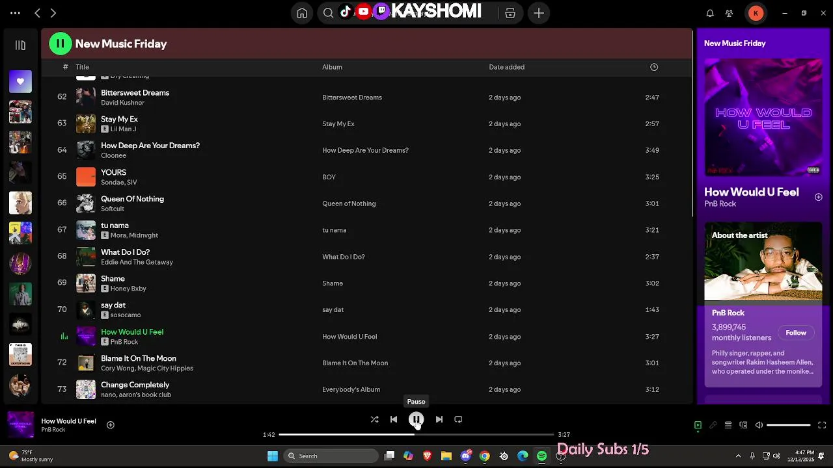Click the Create plus button
Image resolution: width=833 pixels, height=468 pixels.
point(539,13)
